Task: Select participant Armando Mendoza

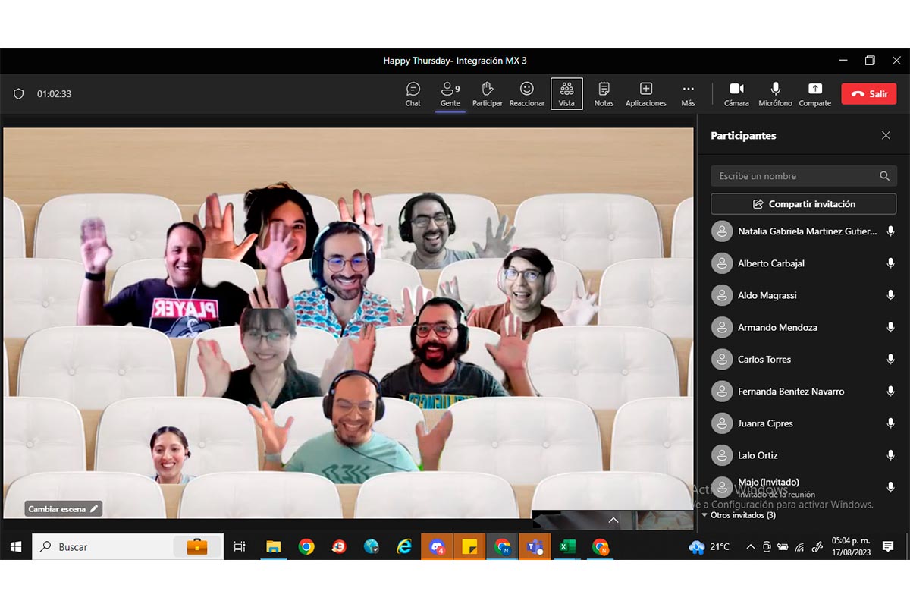Action: (x=804, y=327)
